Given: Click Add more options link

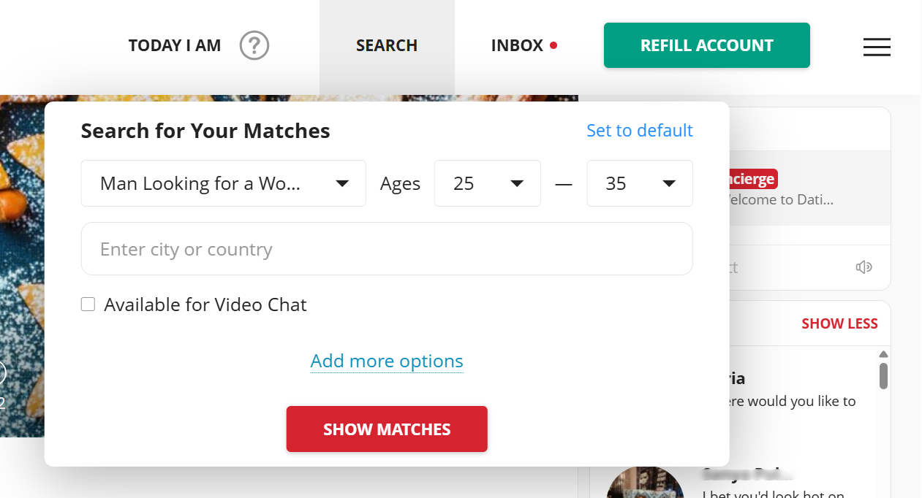Looking at the screenshot, I should click(x=387, y=361).
